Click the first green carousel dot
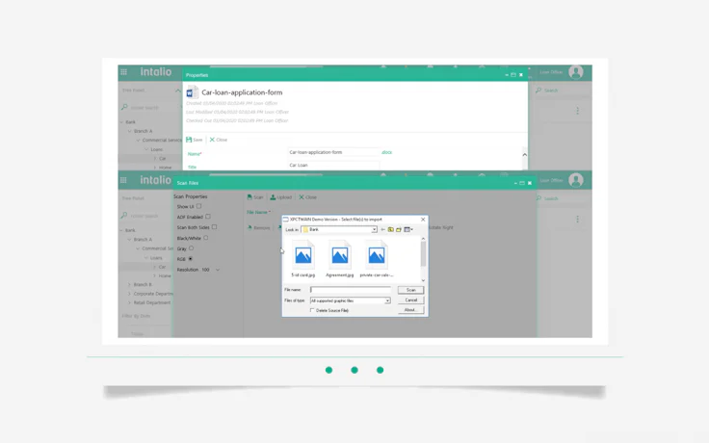Image resolution: width=709 pixels, height=443 pixels. pyautogui.click(x=328, y=370)
